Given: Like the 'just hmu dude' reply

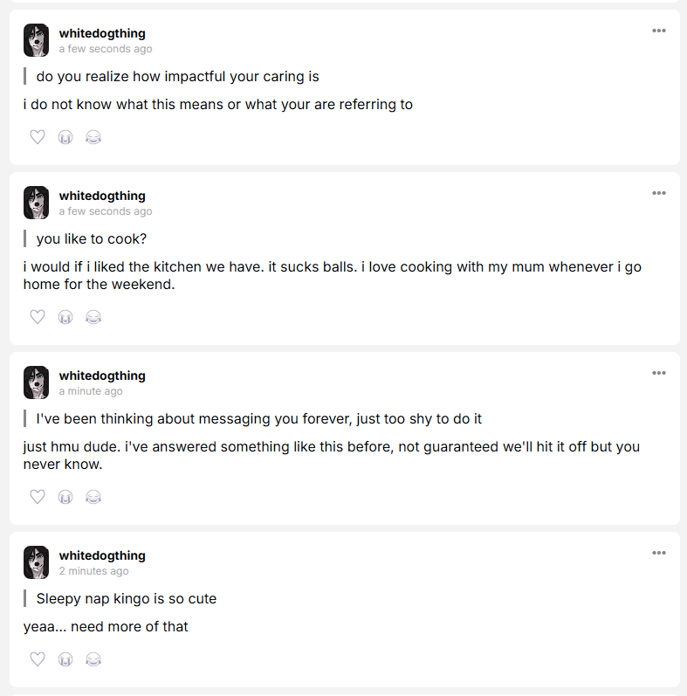Looking at the screenshot, I should [38, 497].
